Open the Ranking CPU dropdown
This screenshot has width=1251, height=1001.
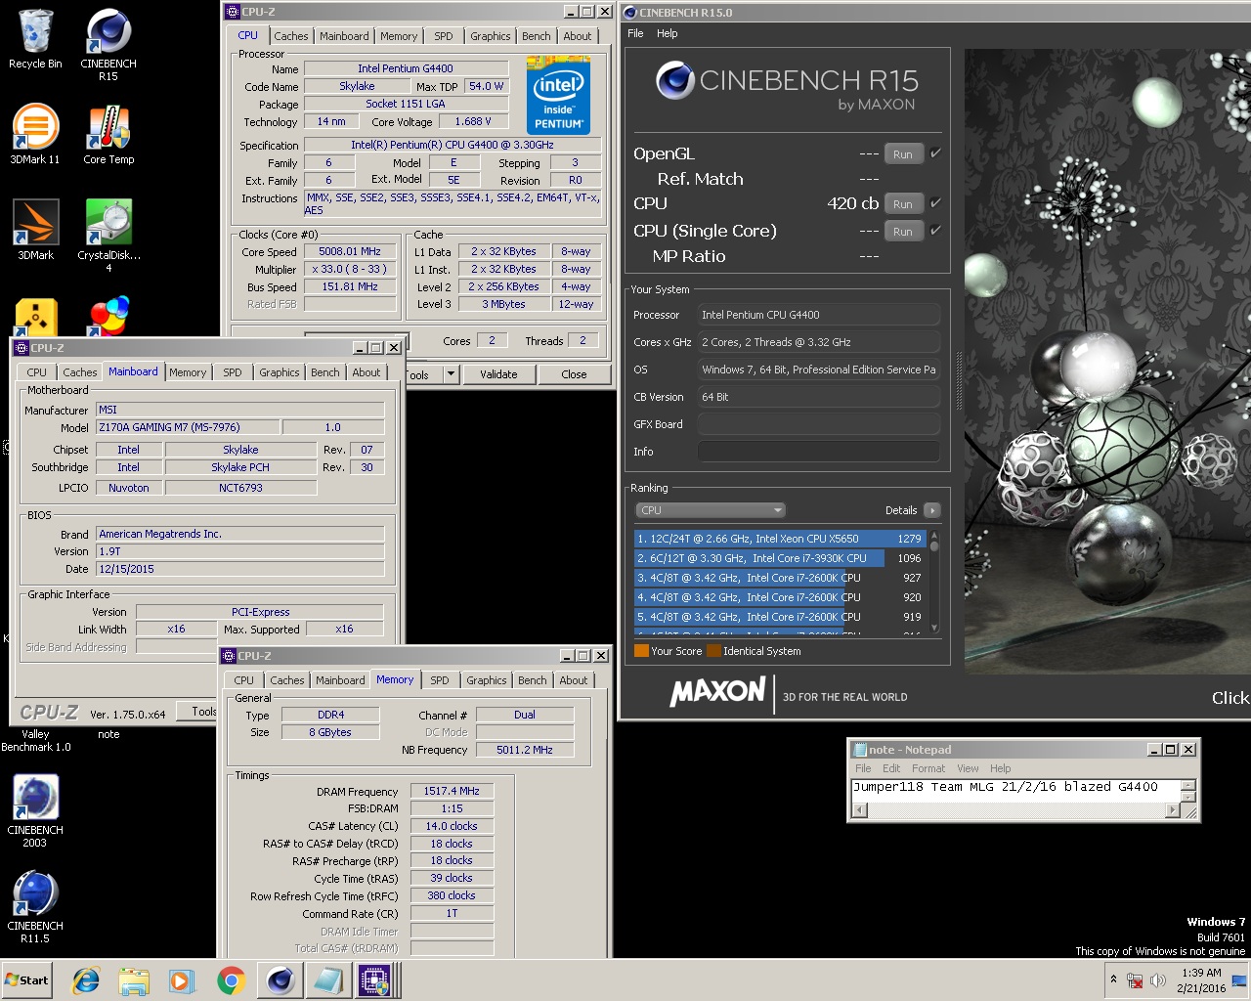711,510
